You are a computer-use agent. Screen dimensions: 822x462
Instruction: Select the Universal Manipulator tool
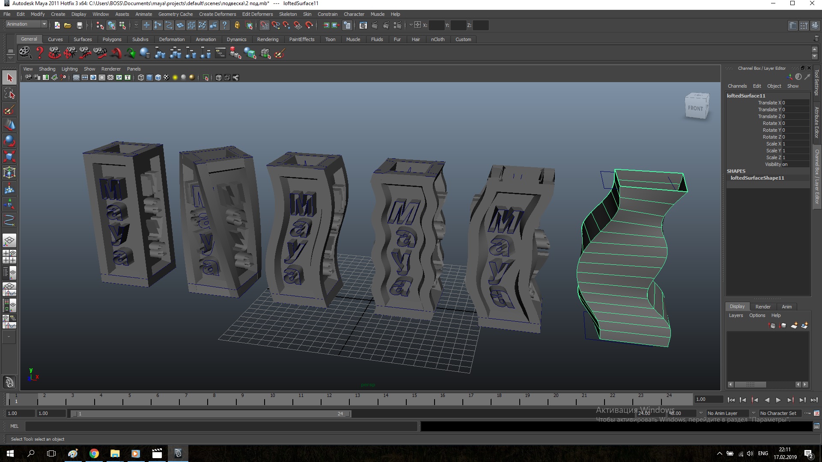click(9, 172)
